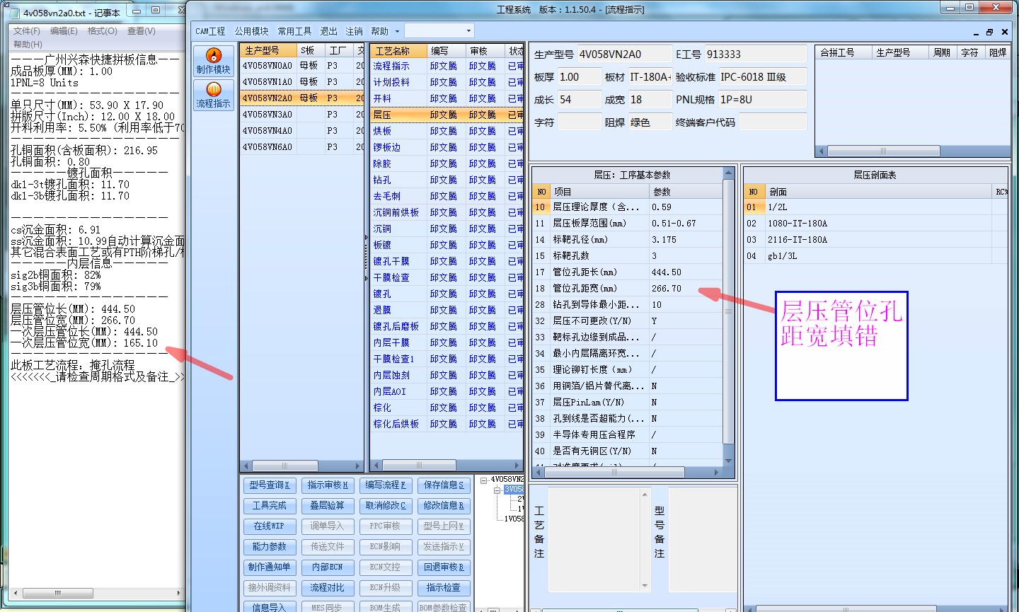
Task: Click the 修改信息R button
Action: click(444, 506)
